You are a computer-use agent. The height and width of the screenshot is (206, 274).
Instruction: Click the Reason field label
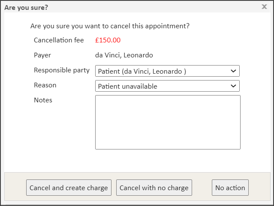[x=45, y=85]
